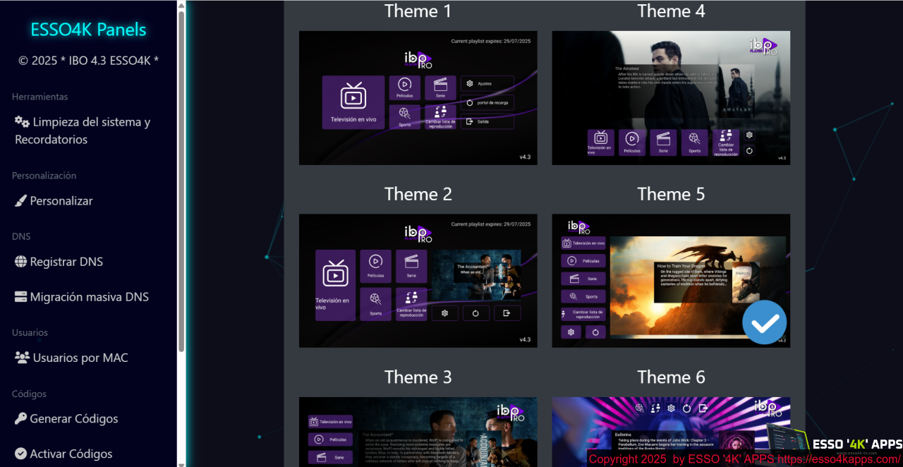Click the gears icon beside Limpieza del sistema
Viewport: 903px width, 467px height.
22,122
